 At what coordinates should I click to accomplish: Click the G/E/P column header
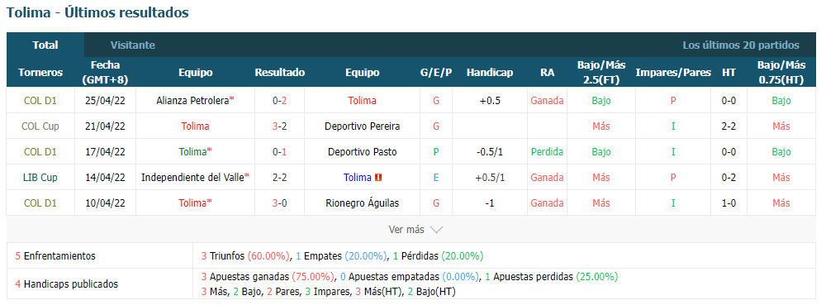436,73
